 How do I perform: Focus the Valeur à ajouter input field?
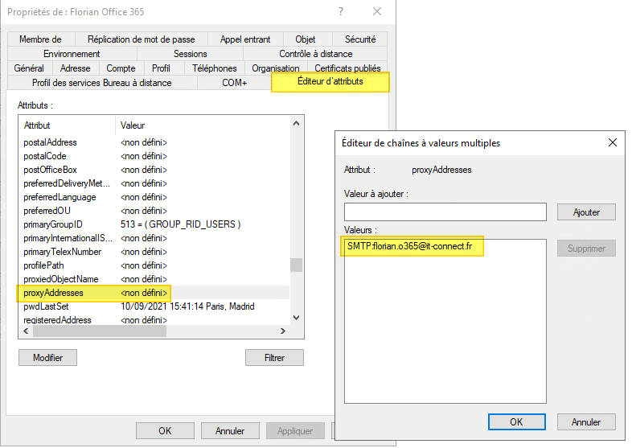coord(445,212)
